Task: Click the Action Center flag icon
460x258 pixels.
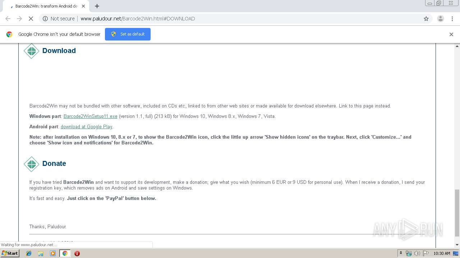Action: [426, 253]
